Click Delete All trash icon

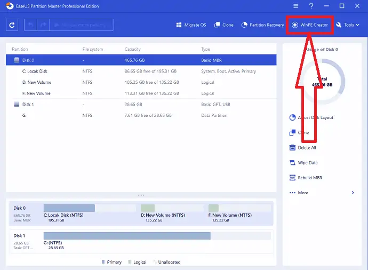pos(292,147)
